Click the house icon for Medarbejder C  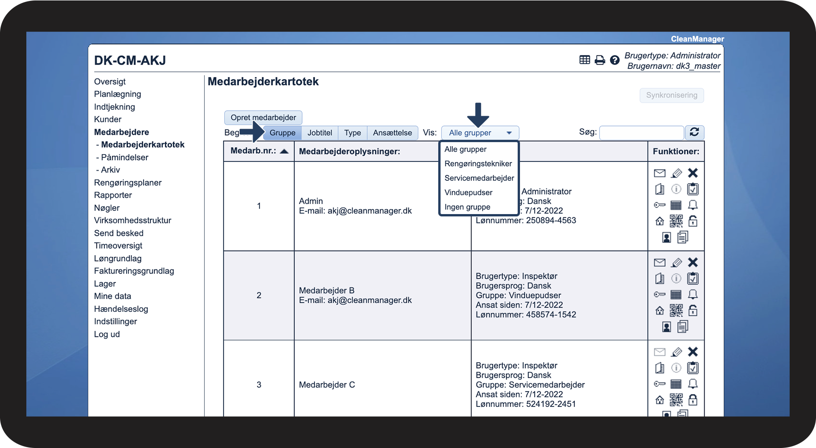coord(660,400)
